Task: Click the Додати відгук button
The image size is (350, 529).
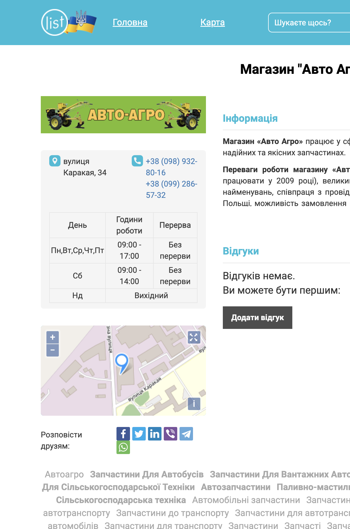Action: coord(257,318)
